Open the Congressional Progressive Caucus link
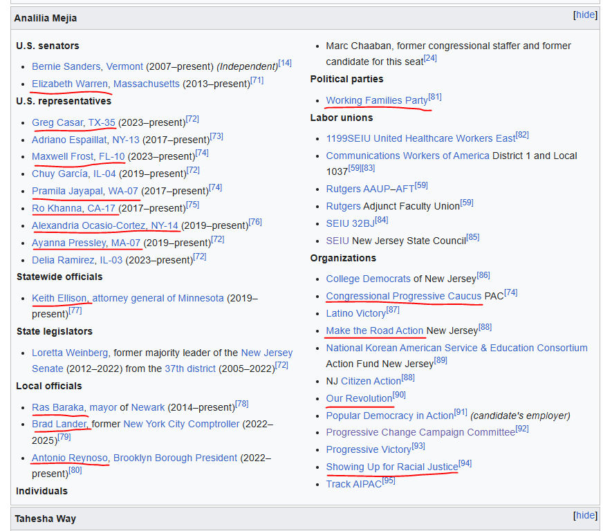The width and height of the screenshot is (612, 531). coord(404,296)
